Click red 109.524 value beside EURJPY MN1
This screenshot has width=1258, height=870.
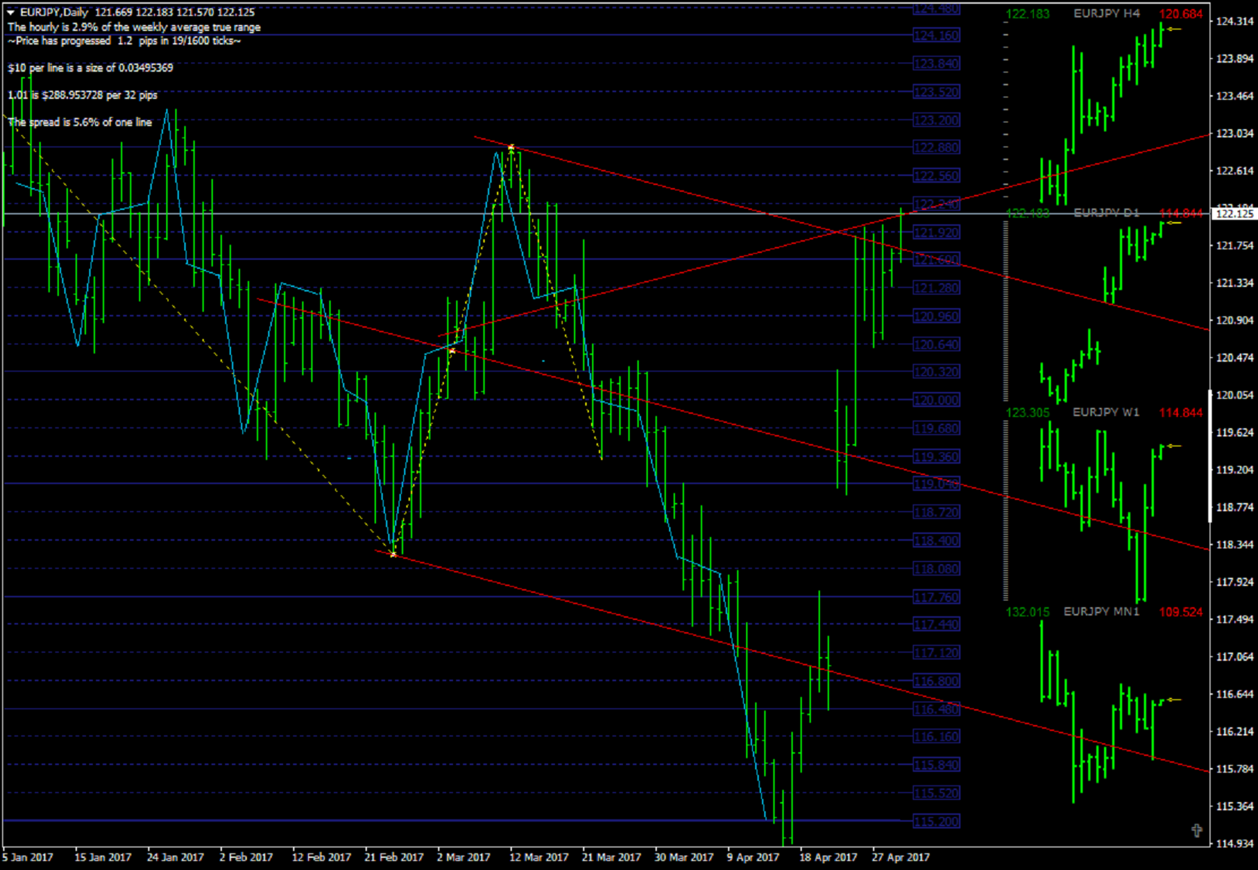pyautogui.click(x=1181, y=612)
